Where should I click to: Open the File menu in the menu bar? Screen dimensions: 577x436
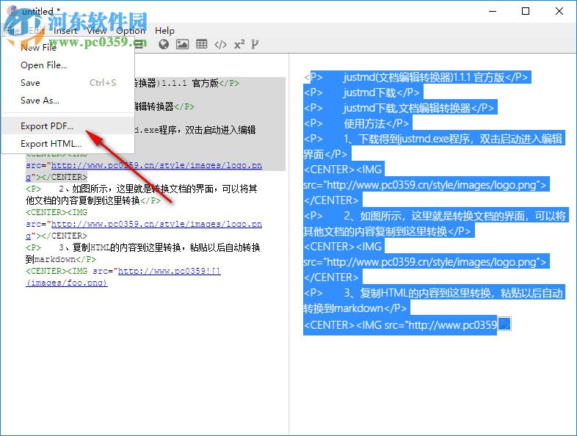(x=12, y=31)
